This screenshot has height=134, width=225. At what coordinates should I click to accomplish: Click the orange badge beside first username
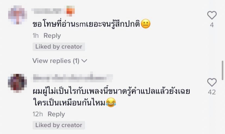pos(70,11)
